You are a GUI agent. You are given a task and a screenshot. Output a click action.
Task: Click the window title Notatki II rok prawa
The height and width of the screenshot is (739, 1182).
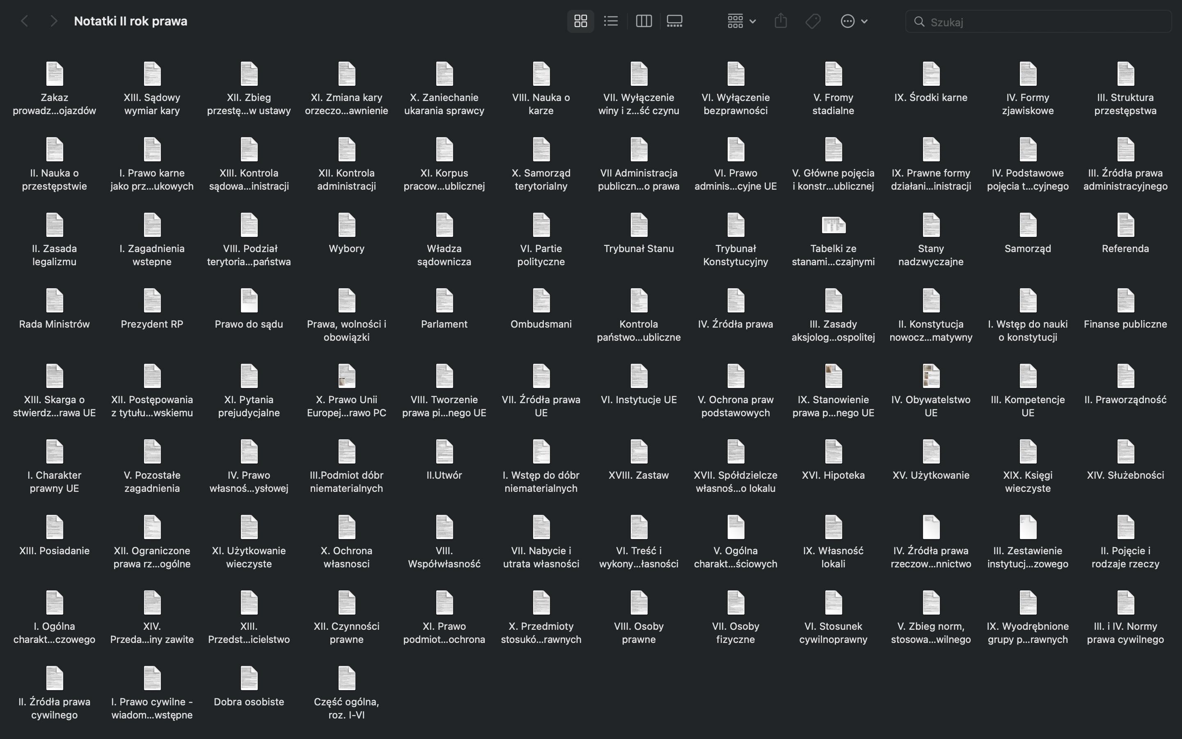[131, 21]
